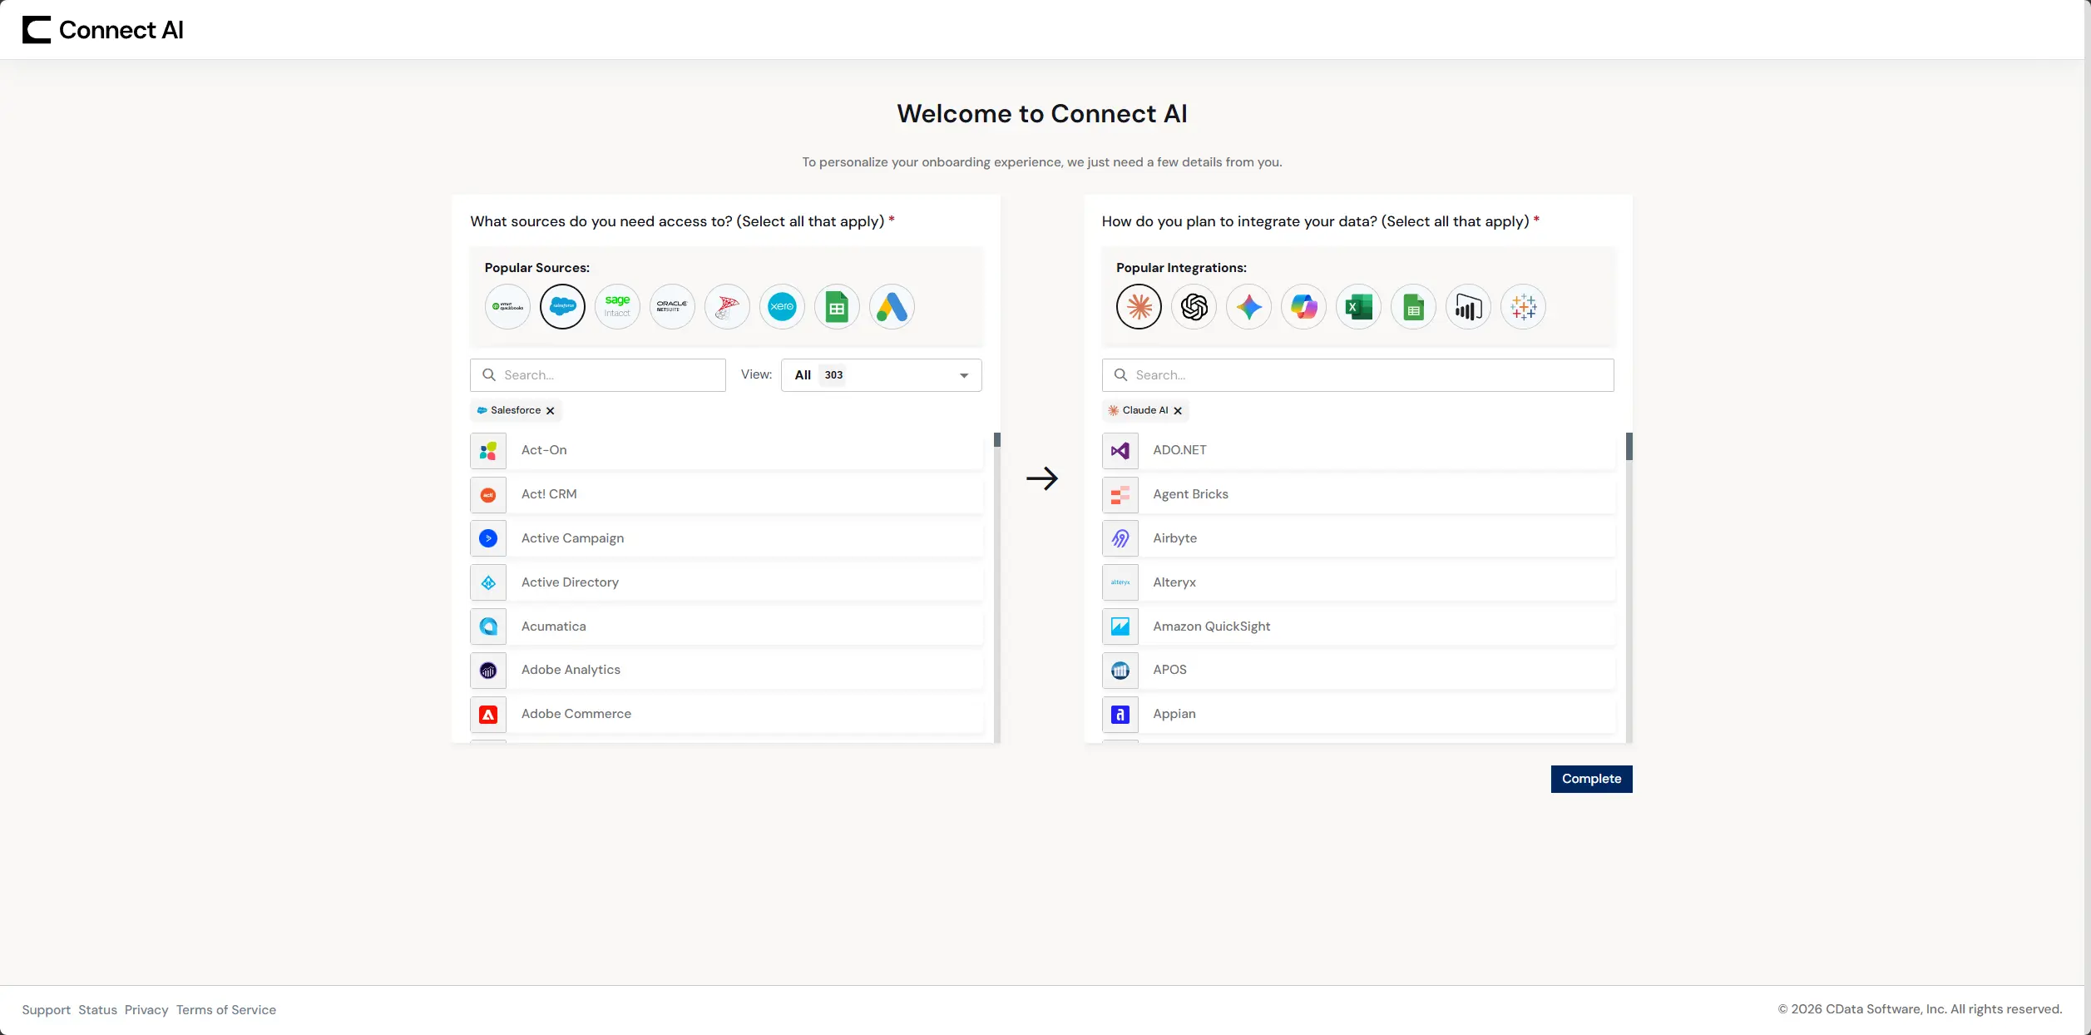Choose Agent Bricks integration row
The width and height of the screenshot is (2091, 1035).
pos(1357,494)
